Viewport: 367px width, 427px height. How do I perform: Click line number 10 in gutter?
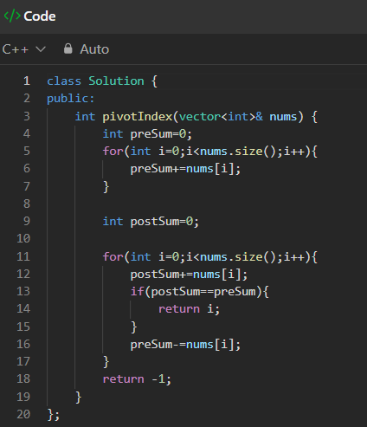click(x=23, y=239)
